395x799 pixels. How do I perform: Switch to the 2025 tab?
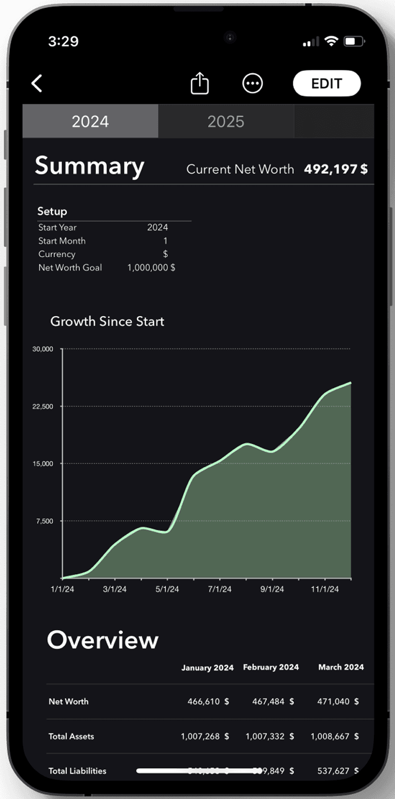226,121
